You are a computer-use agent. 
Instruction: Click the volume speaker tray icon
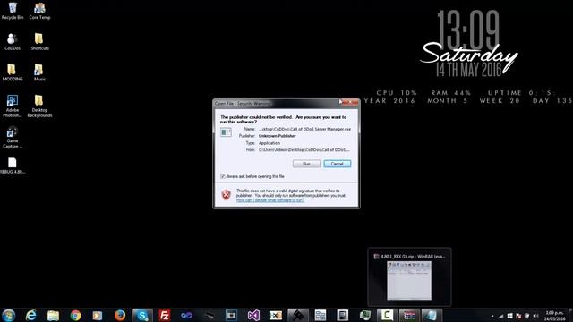[535, 316]
